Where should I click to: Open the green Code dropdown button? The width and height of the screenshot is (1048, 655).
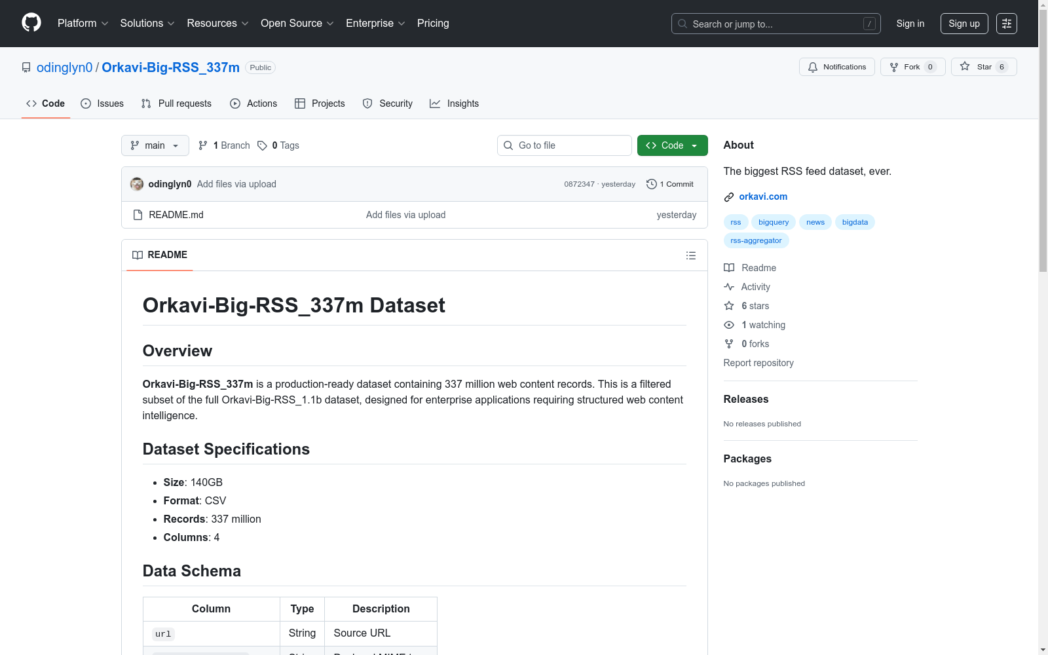click(672, 145)
